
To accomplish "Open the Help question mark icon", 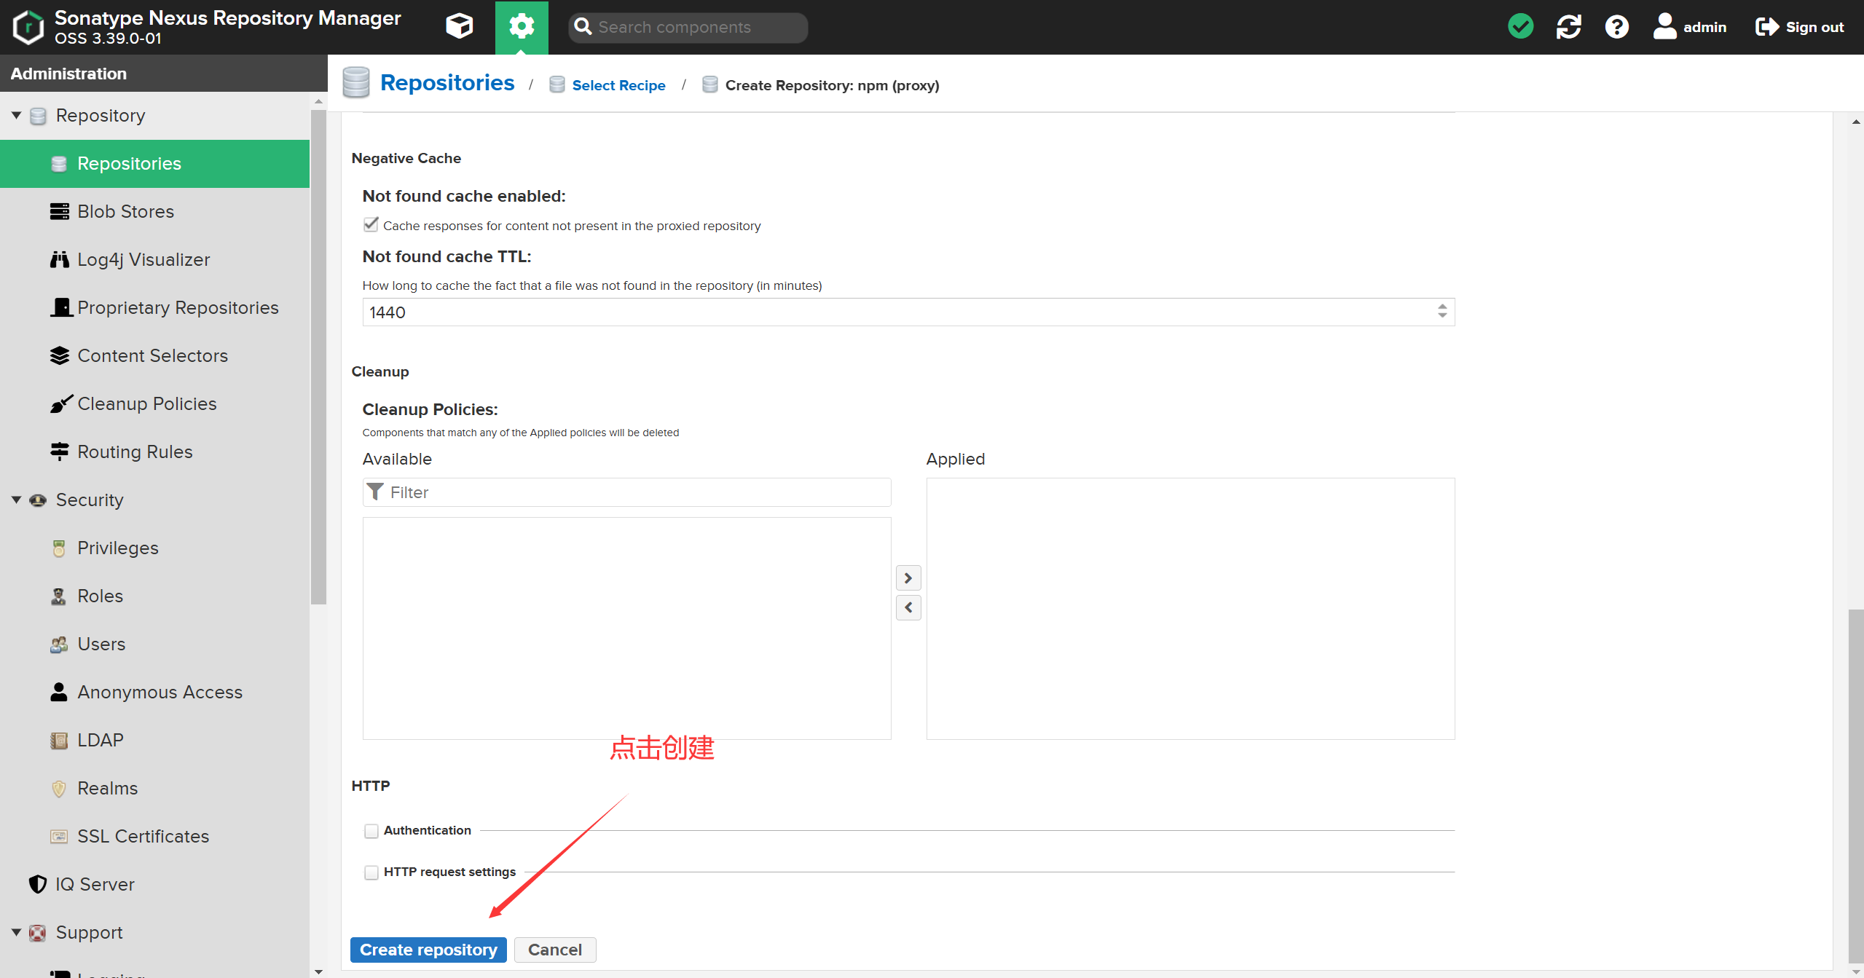I will (x=1616, y=27).
